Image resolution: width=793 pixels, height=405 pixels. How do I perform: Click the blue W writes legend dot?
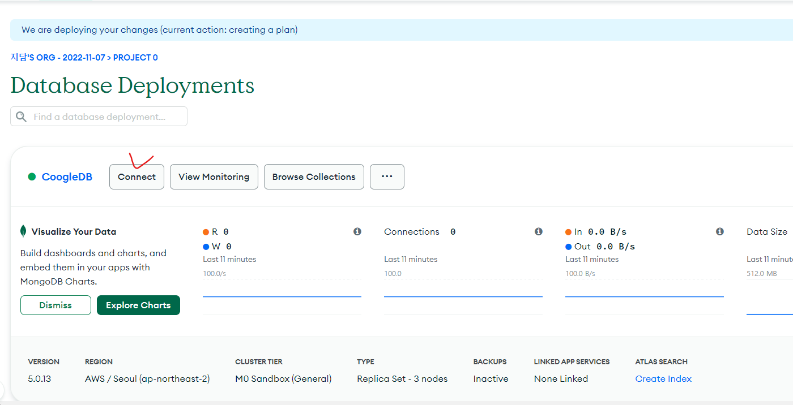(206, 247)
